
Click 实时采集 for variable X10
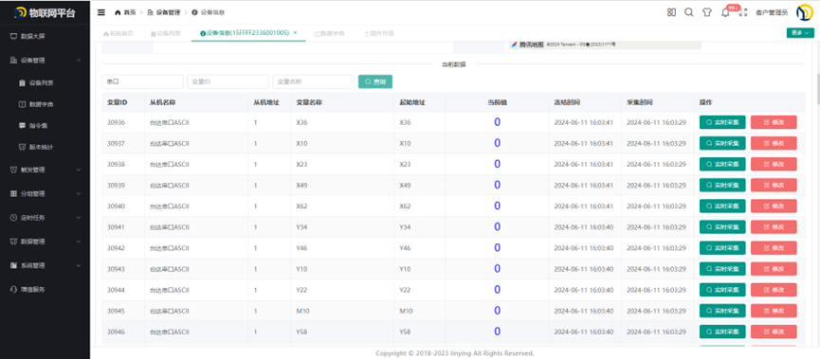722,143
